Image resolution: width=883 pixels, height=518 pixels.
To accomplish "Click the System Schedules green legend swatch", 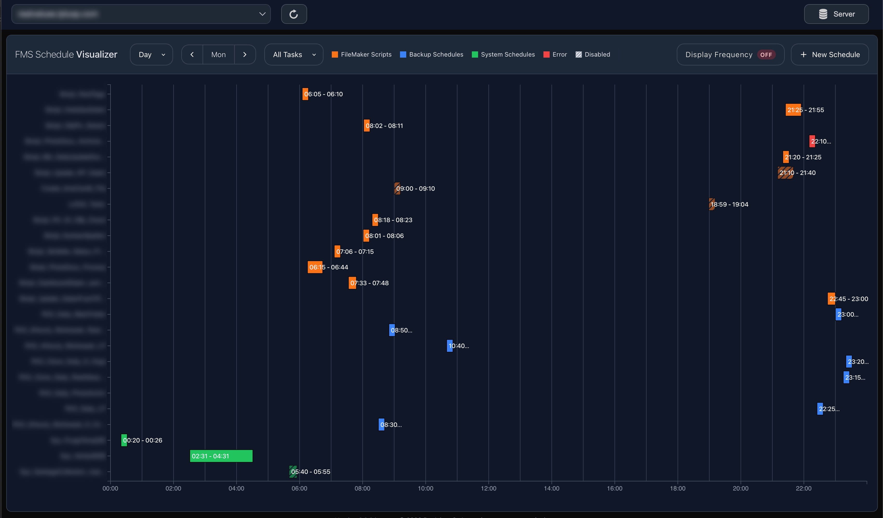I will pos(475,54).
